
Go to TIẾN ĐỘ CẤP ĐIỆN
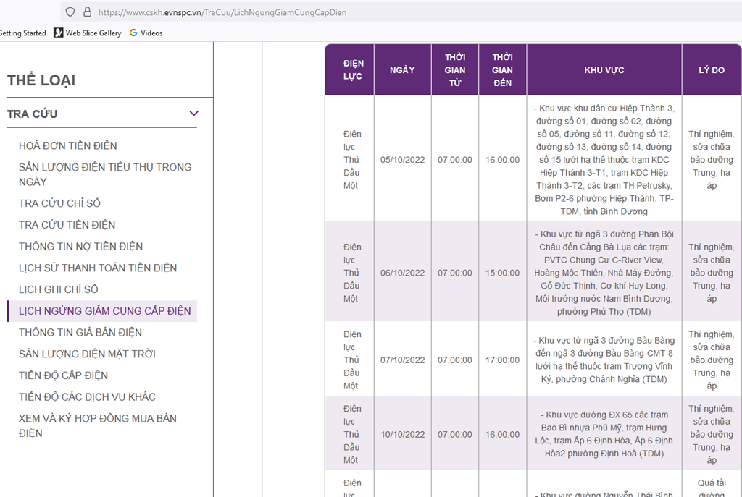[64, 375]
